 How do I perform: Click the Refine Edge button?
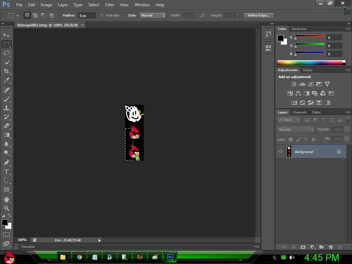pyautogui.click(x=258, y=15)
